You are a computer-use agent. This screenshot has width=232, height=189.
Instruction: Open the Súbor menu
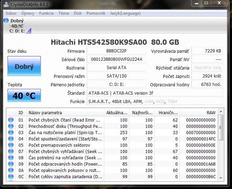11,13
